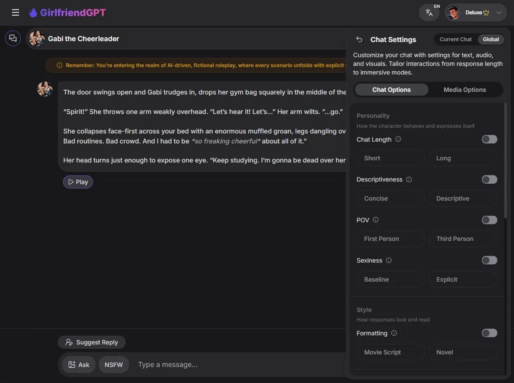Choose Concise descriptiveness
514x383 pixels.
(x=391, y=198)
